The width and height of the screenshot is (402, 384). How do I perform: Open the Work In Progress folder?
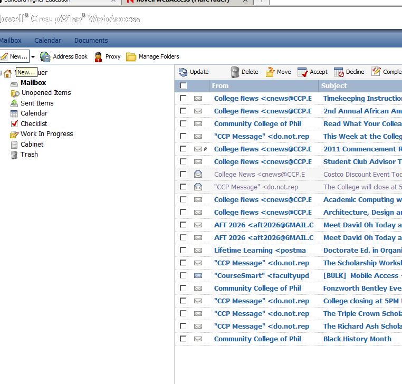46,134
